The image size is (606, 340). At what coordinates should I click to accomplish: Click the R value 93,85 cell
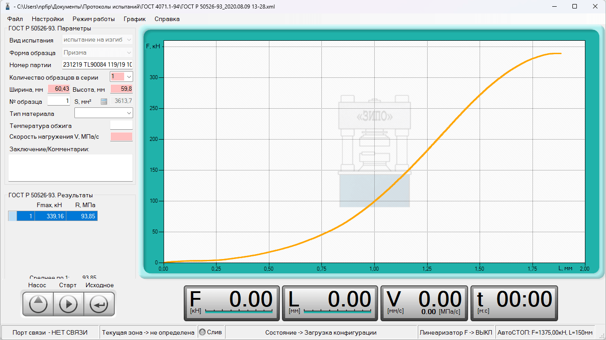click(x=82, y=216)
